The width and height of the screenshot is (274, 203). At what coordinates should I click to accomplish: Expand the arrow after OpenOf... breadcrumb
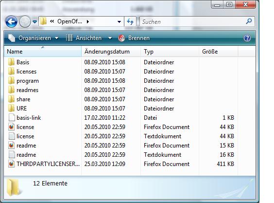tap(88, 21)
